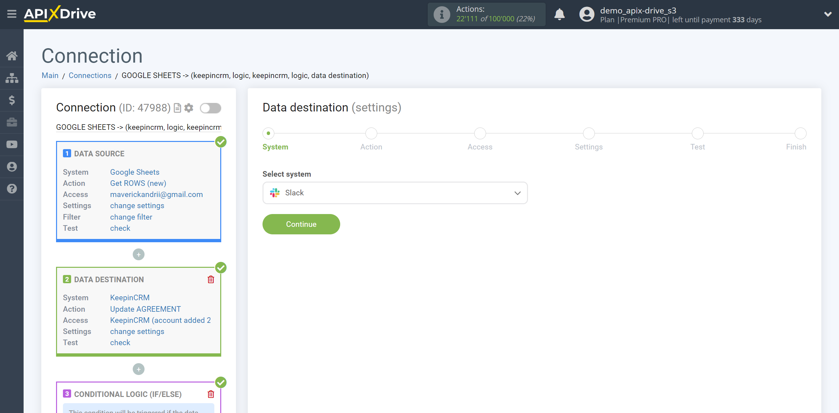Image resolution: width=839 pixels, height=413 pixels.
Task: Select the Settings step in wizard
Action: coord(589,133)
